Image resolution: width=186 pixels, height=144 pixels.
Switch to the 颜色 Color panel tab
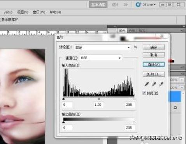pyautogui.click(x=122, y=31)
